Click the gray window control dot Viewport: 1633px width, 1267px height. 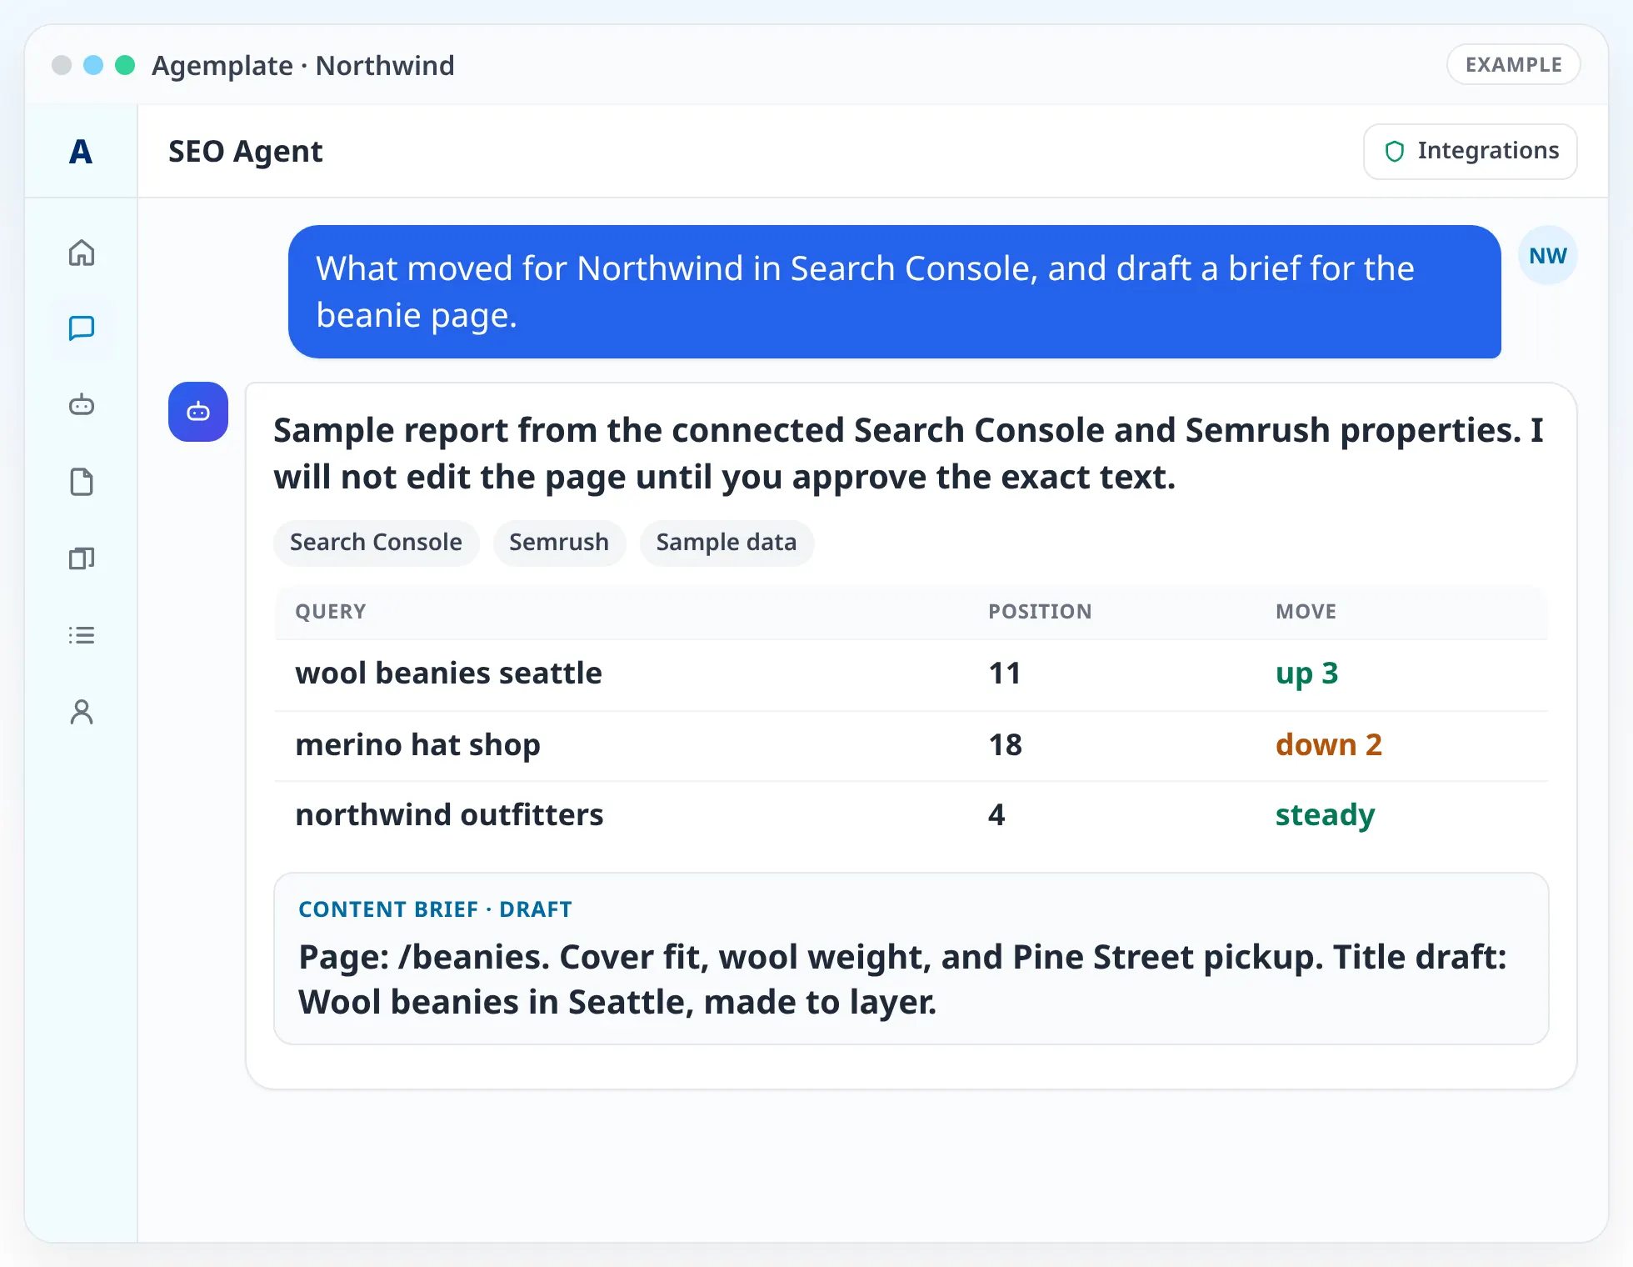point(62,65)
